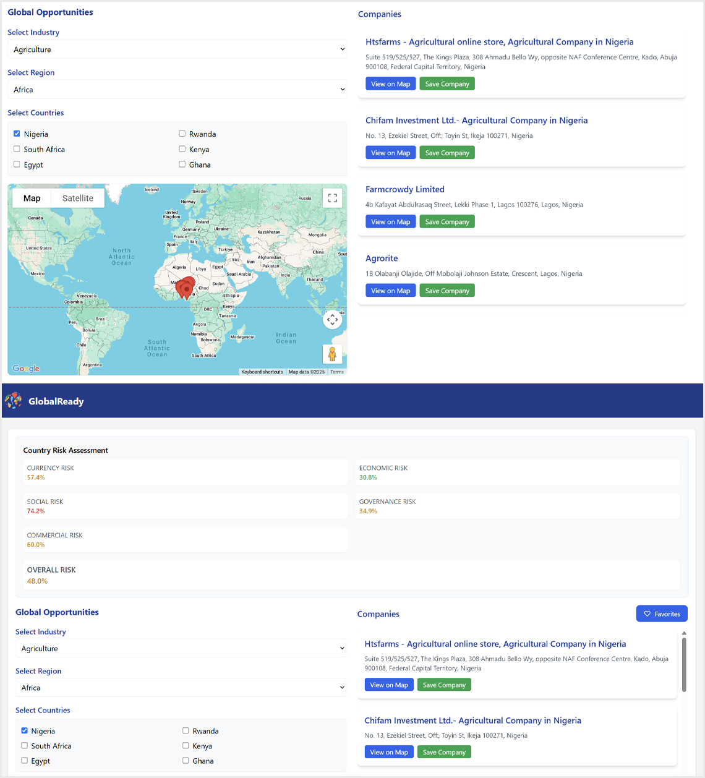The height and width of the screenshot is (778, 705).
Task: Select the Map view tab
Action: click(x=32, y=198)
